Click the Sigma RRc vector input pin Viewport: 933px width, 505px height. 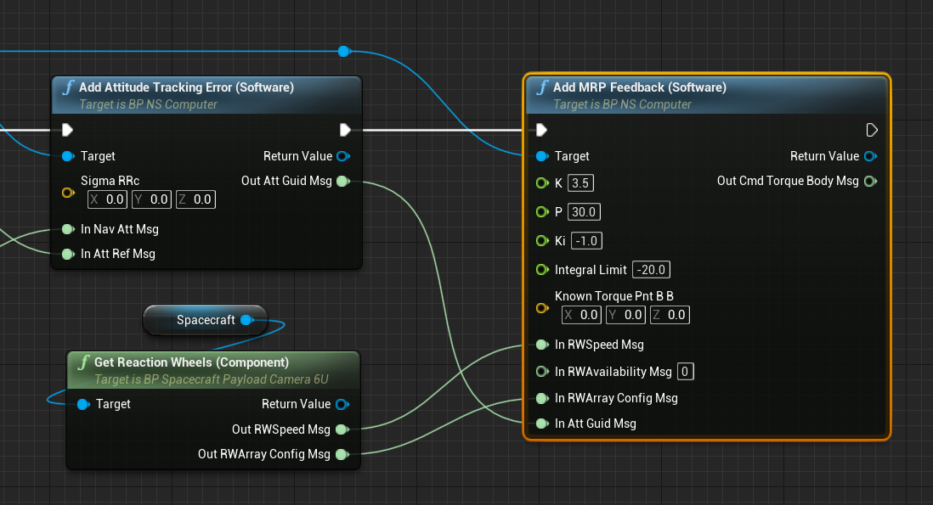(x=68, y=193)
